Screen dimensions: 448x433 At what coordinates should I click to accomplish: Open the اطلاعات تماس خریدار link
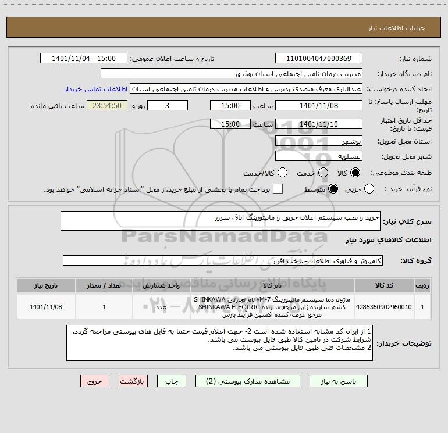click(96, 89)
